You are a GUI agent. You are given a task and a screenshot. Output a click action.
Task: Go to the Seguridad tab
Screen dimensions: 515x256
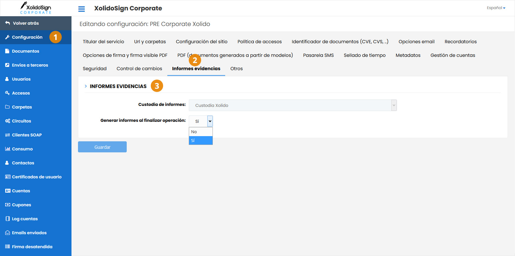[x=95, y=69]
